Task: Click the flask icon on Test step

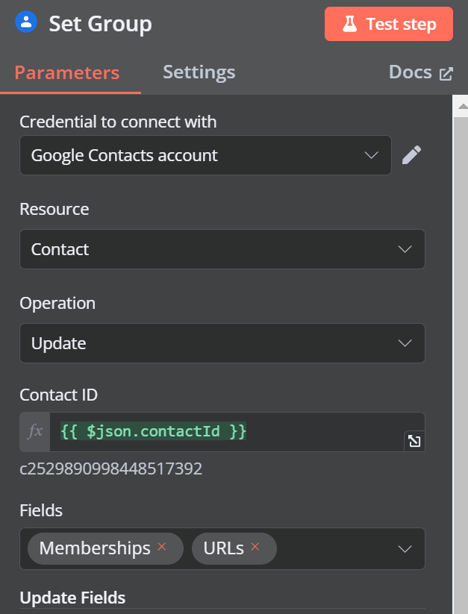Action: (349, 24)
